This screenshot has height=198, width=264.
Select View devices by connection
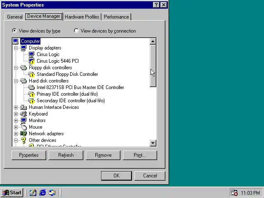point(105,31)
